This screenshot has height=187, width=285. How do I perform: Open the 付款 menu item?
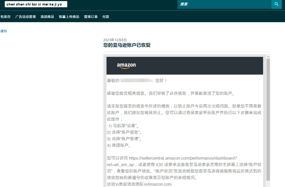(106, 17)
